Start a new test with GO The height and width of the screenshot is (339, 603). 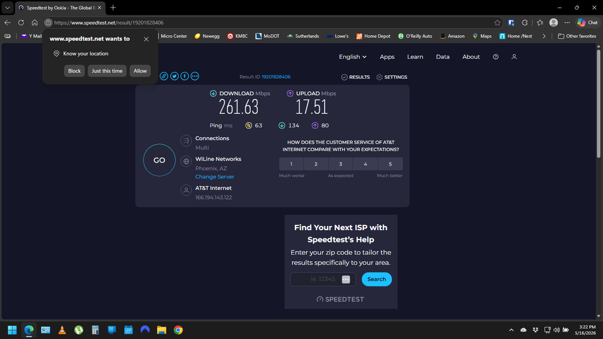[x=159, y=160]
